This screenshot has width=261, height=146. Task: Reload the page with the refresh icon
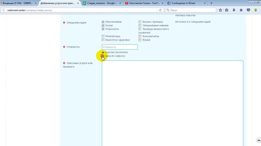point(160,10)
